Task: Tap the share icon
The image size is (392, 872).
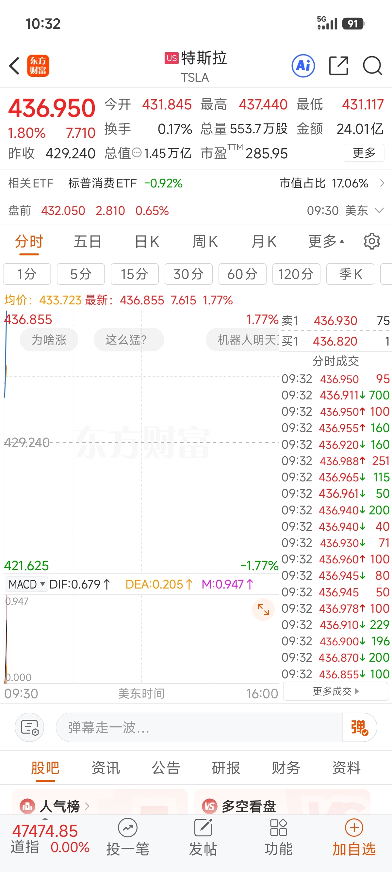Action: [338, 66]
